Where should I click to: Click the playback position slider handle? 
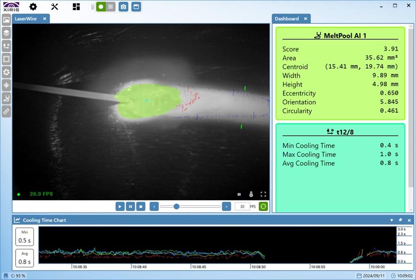point(176,206)
